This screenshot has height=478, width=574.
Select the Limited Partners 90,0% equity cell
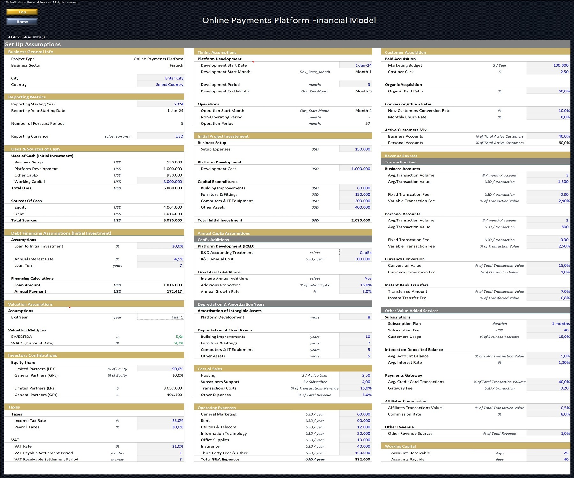click(161, 369)
